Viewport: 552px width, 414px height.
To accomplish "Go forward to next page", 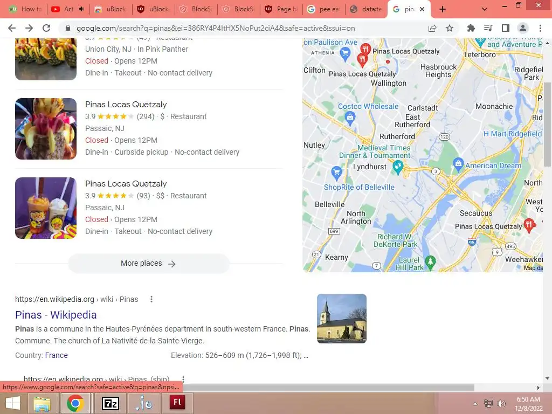I will coord(29,28).
